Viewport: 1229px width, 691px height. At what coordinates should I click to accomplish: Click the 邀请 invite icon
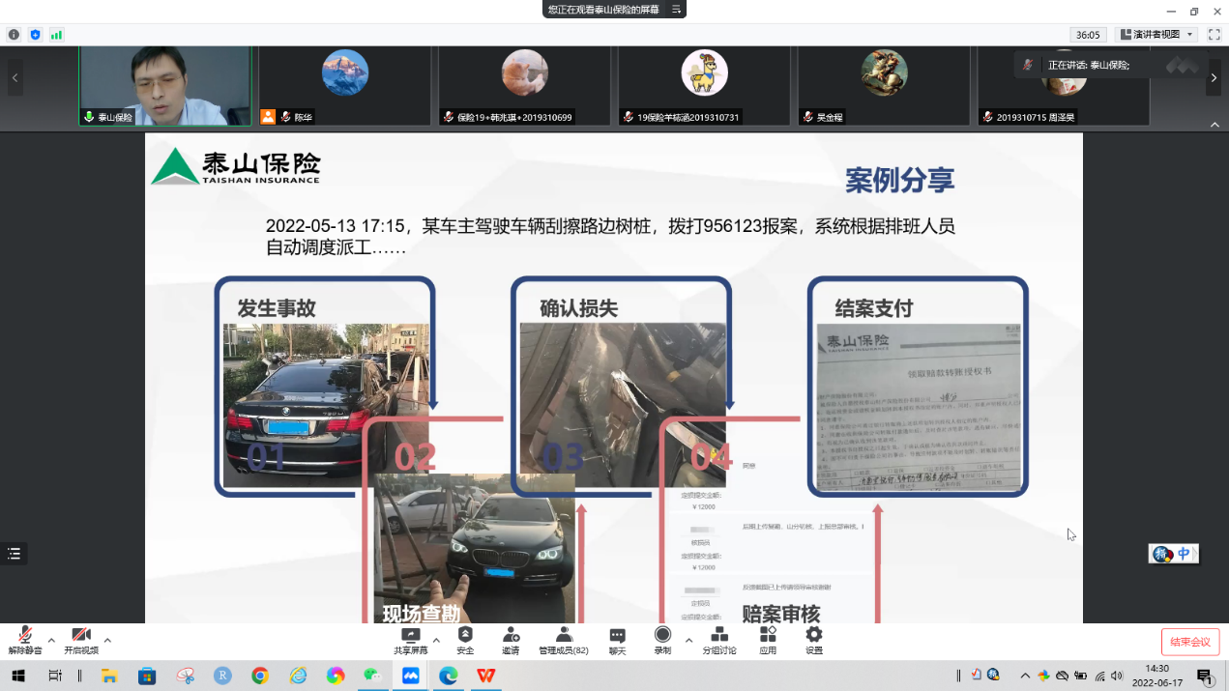512,640
